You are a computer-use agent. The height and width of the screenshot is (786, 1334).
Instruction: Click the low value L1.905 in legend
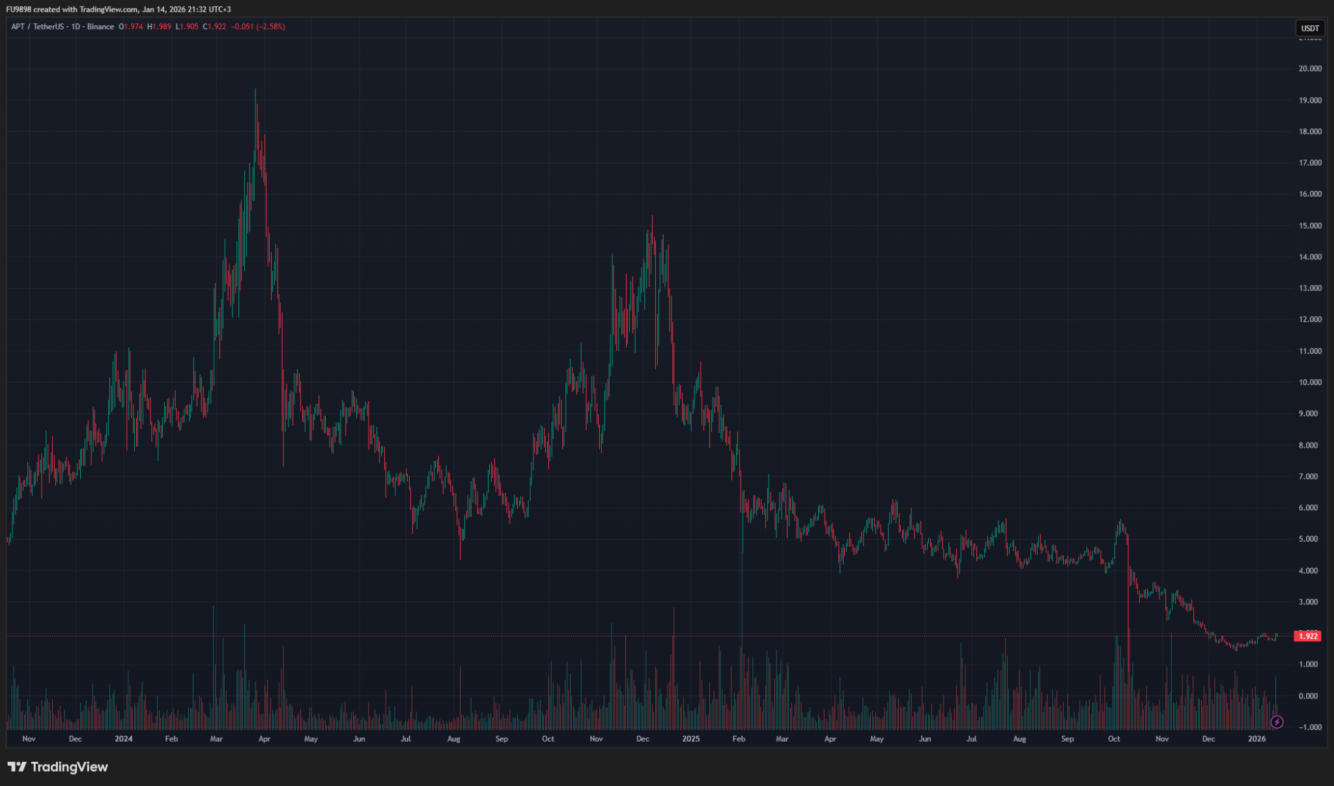(x=185, y=27)
